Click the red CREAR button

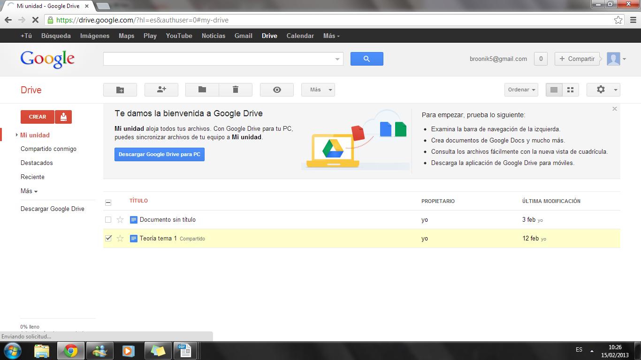point(38,117)
